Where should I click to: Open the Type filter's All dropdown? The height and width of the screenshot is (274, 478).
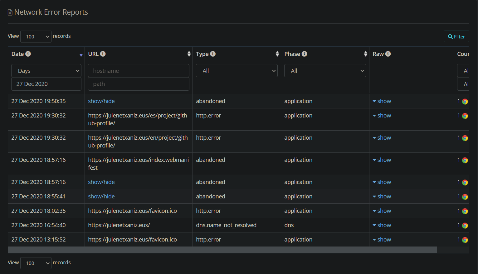(237, 71)
